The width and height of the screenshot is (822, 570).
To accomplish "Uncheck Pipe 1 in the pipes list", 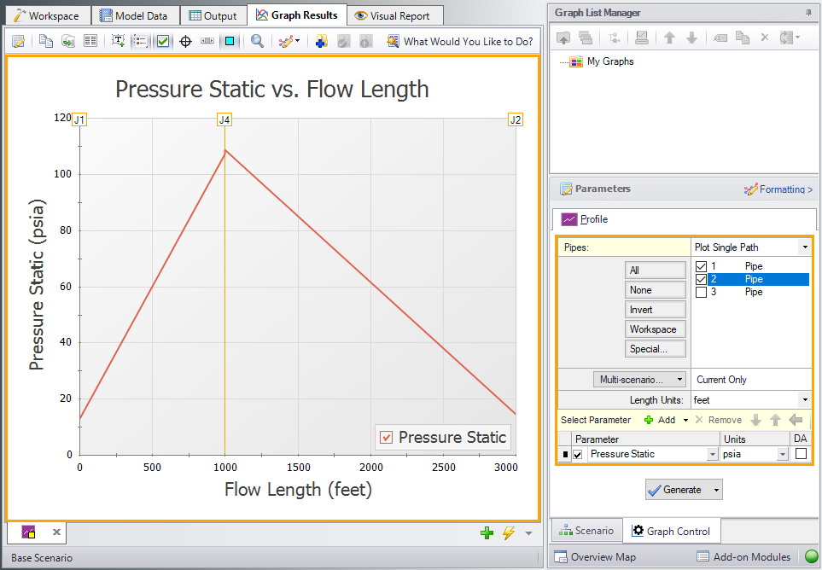I will (701, 266).
